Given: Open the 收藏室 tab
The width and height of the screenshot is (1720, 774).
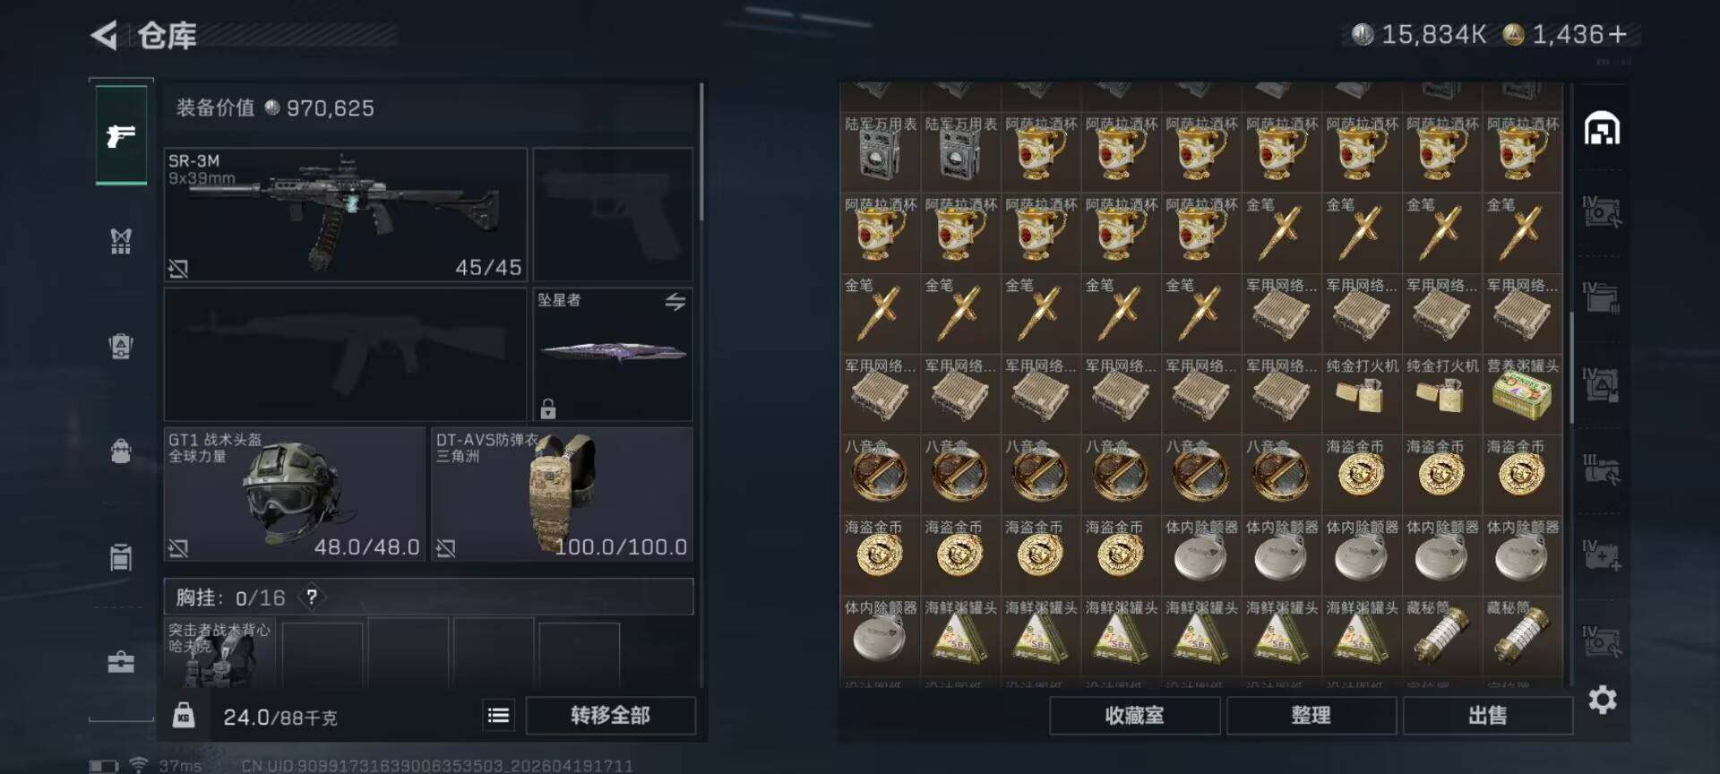Looking at the screenshot, I should (1134, 715).
